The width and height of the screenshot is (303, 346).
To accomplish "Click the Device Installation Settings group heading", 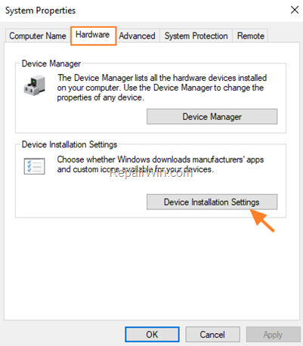I will click(70, 144).
